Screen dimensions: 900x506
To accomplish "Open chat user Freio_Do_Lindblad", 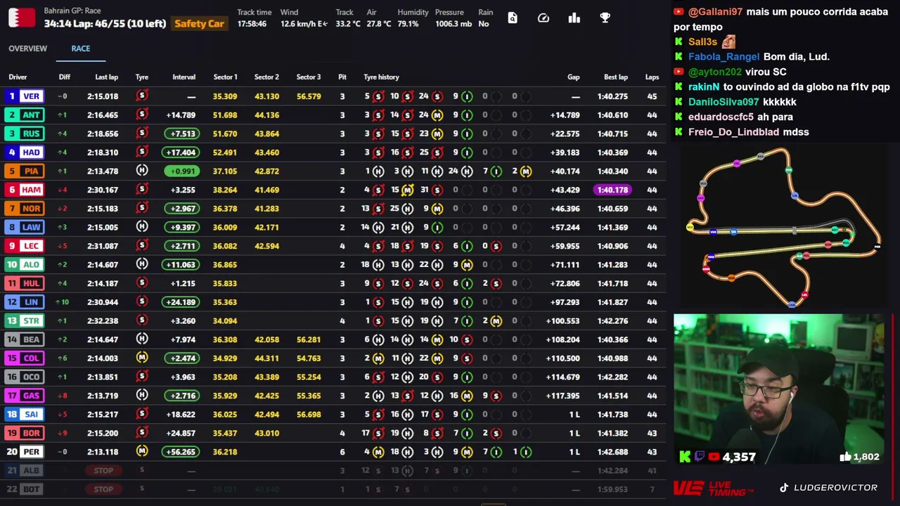I will pos(733,132).
